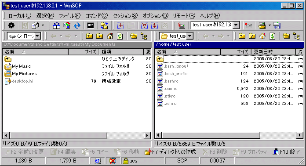Expand the saved sessions dropdown arrow
This screenshot has height=166, width=306.
[270, 25]
